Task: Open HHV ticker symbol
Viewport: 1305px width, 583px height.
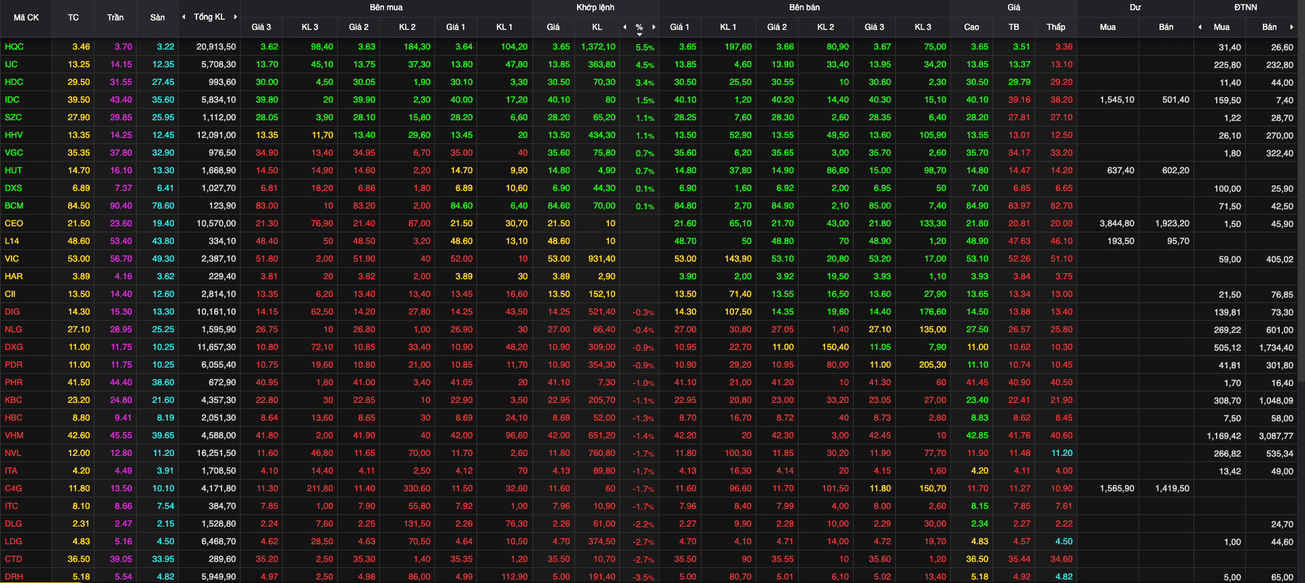Action: (x=14, y=135)
